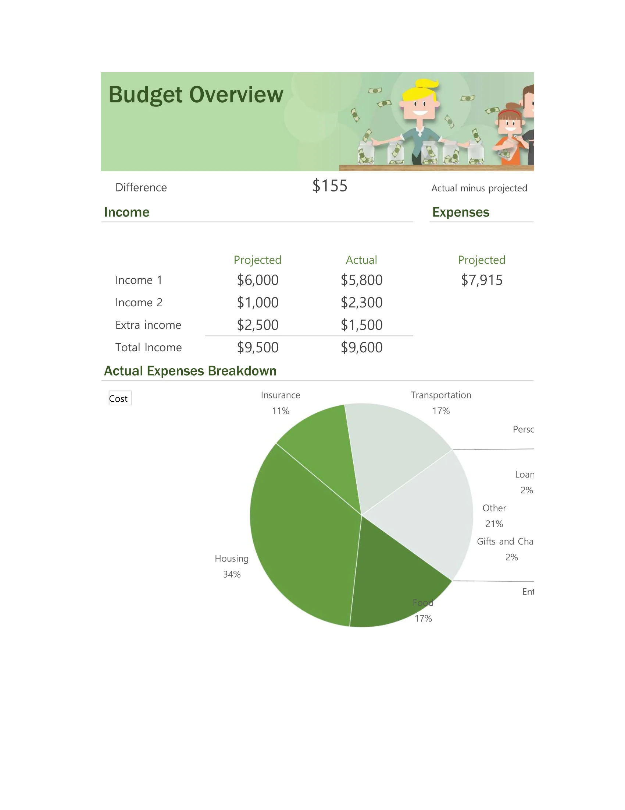Select the $1,500 actual Extra income cell

pyautogui.click(x=362, y=325)
